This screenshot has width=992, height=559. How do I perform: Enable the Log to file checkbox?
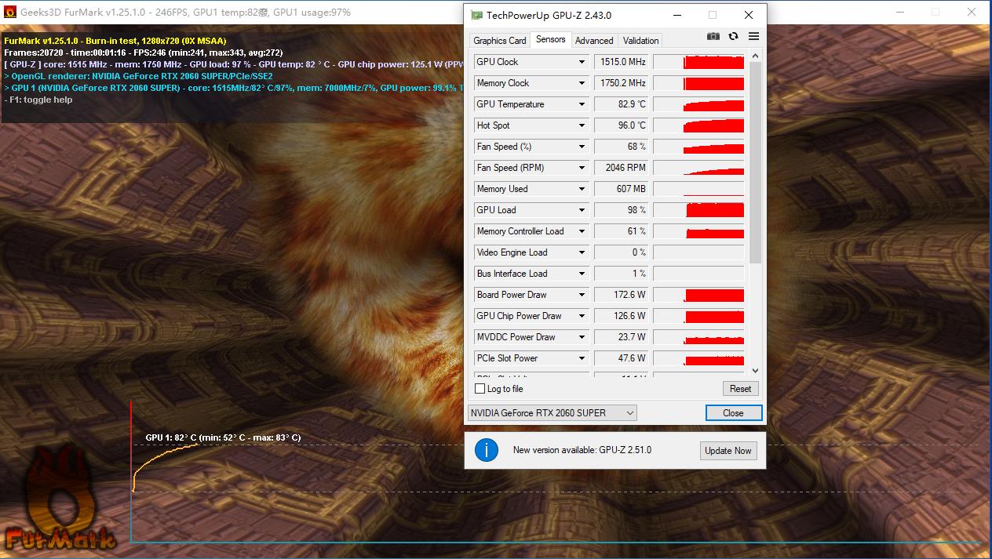(x=479, y=388)
